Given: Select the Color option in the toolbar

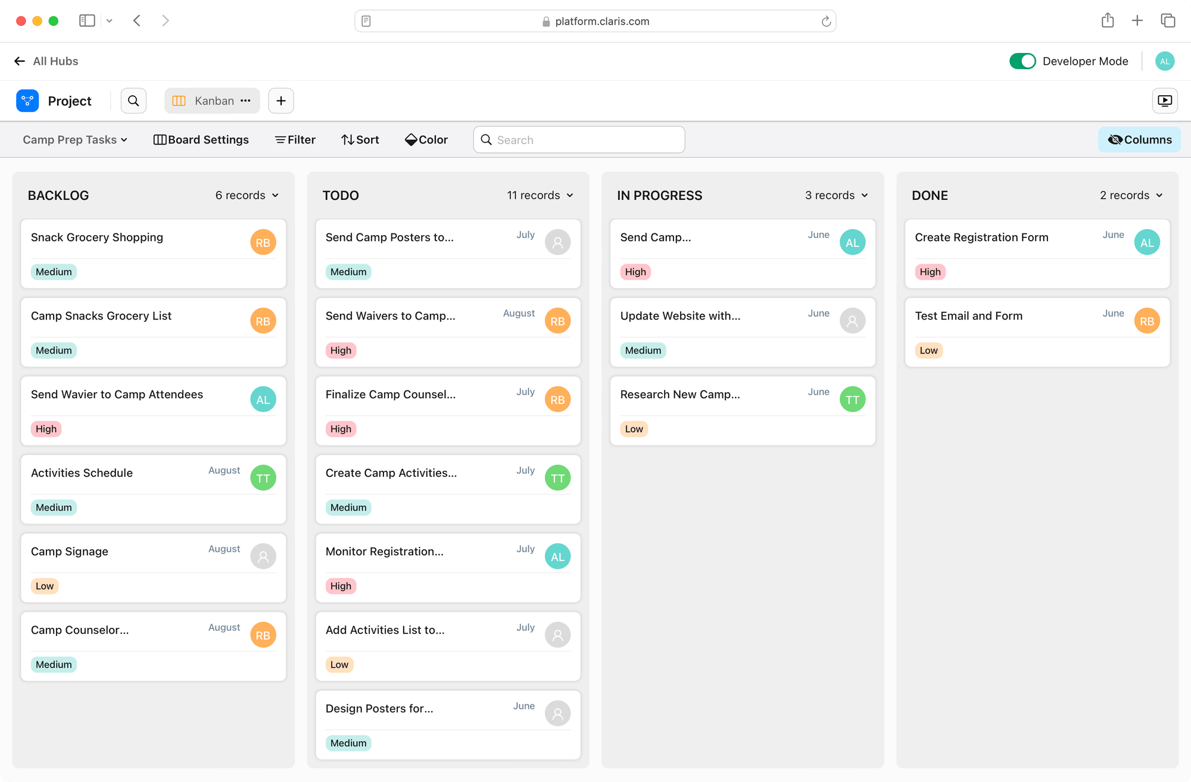Looking at the screenshot, I should (x=426, y=139).
